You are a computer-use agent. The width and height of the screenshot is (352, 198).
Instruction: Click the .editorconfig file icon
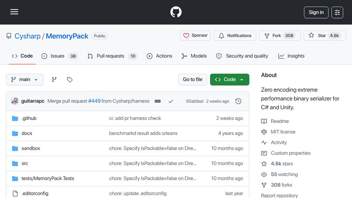(15, 194)
